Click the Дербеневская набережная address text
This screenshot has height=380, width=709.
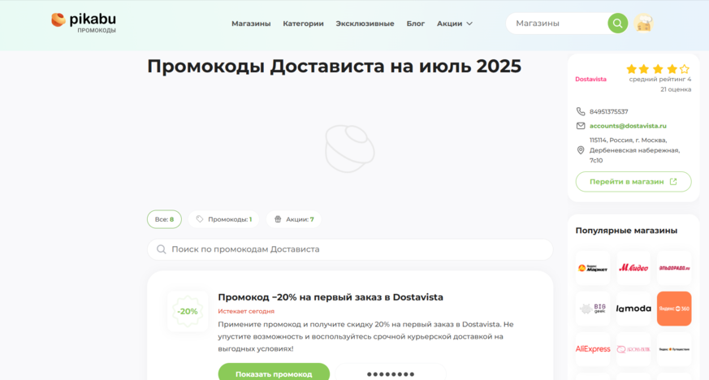634,150
